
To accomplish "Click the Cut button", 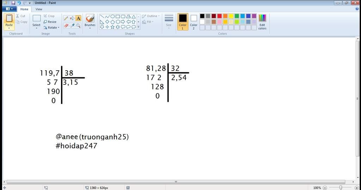I will coord(20,16).
